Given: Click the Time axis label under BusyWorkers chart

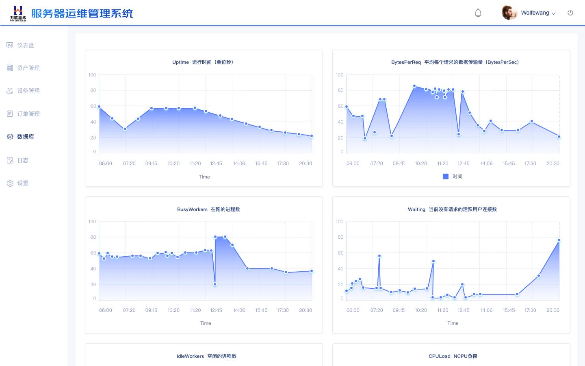Looking at the screenshot, I should pyautogui.click(x=206, y=323).
